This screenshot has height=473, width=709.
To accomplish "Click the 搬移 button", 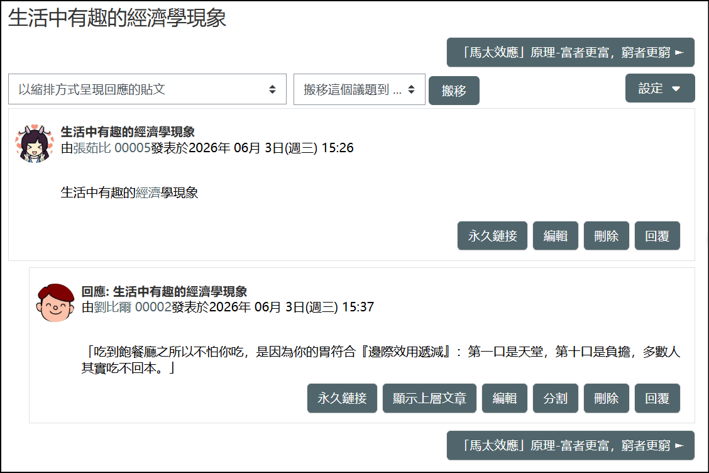I will (x=454, y=91).
